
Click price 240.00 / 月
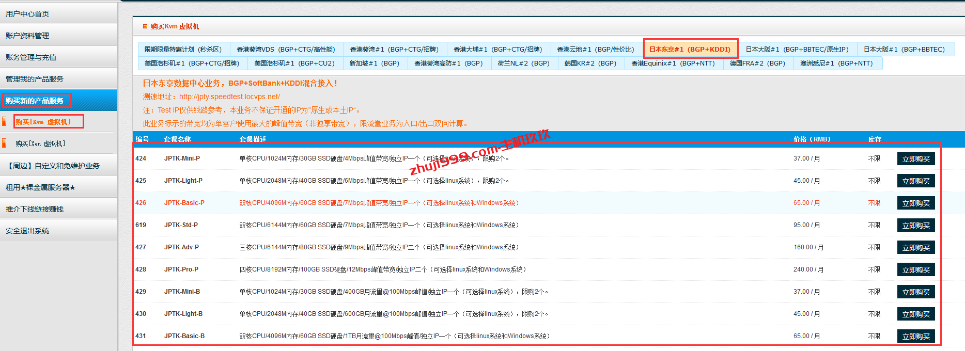[808, 269]
